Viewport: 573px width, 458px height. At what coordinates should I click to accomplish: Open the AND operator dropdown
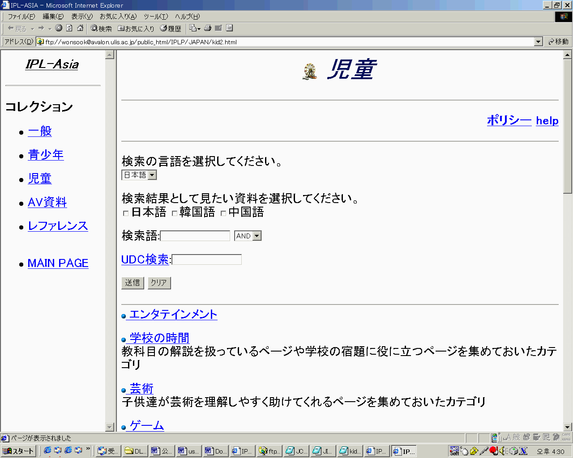point(257,236)
